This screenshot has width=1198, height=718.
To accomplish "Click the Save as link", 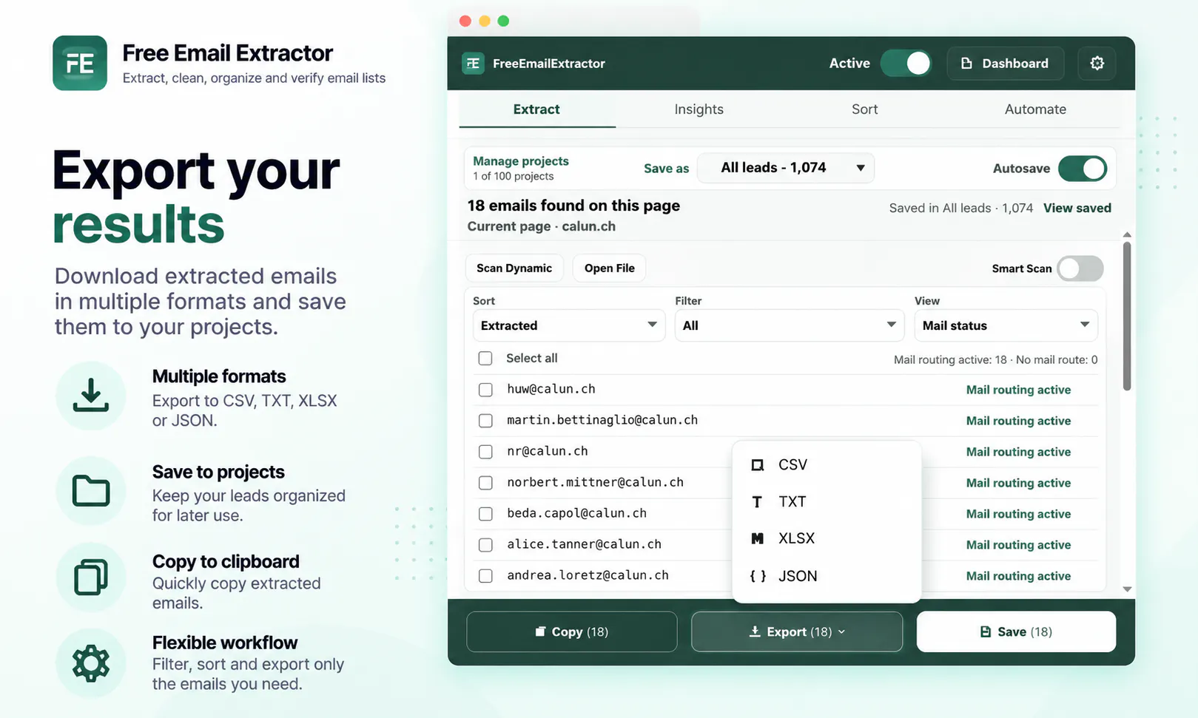I will pyautogui.click(x=666, y=169).
